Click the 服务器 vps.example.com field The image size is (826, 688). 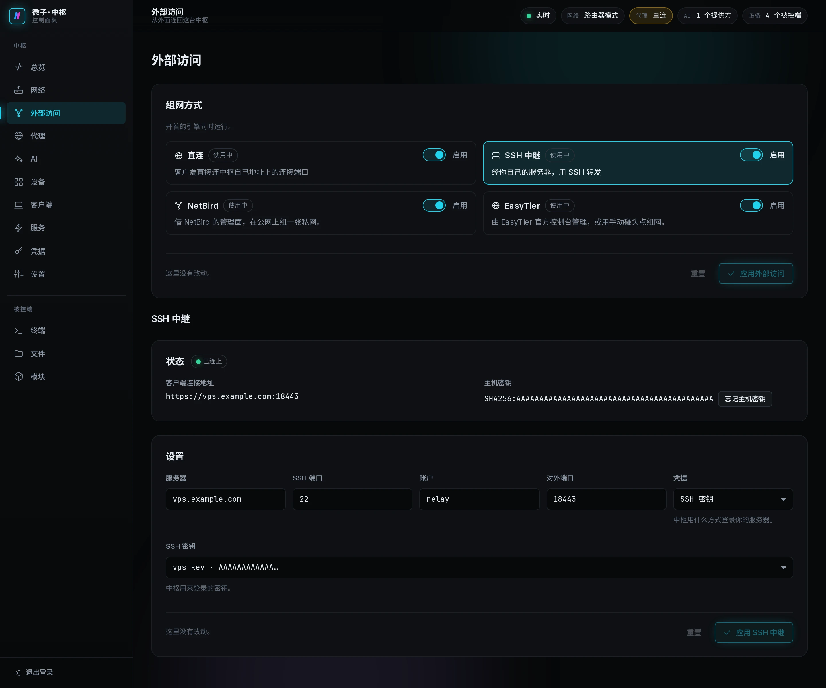225,499
